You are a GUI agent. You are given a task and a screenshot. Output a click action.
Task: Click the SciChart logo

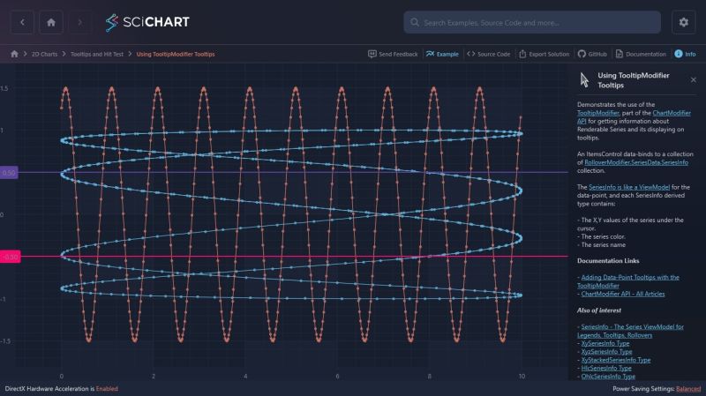(x=147, y=22)
